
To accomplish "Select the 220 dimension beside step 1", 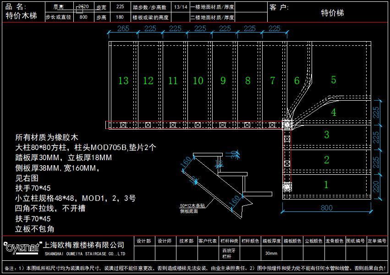I will tap(376, 187).
